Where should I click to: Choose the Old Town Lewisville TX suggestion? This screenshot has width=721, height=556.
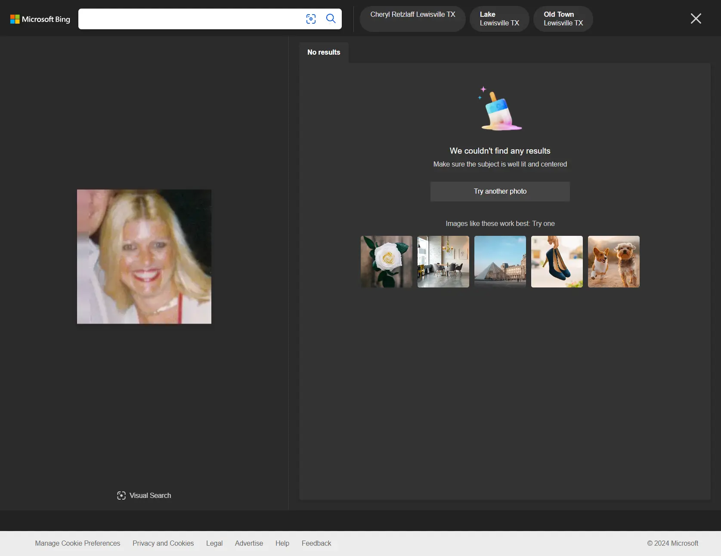click(x=563, y=19)
